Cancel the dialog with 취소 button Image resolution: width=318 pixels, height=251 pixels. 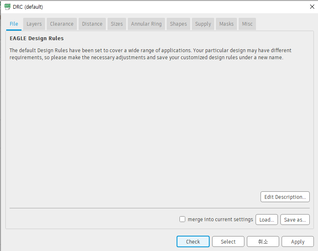pos(263,241)
